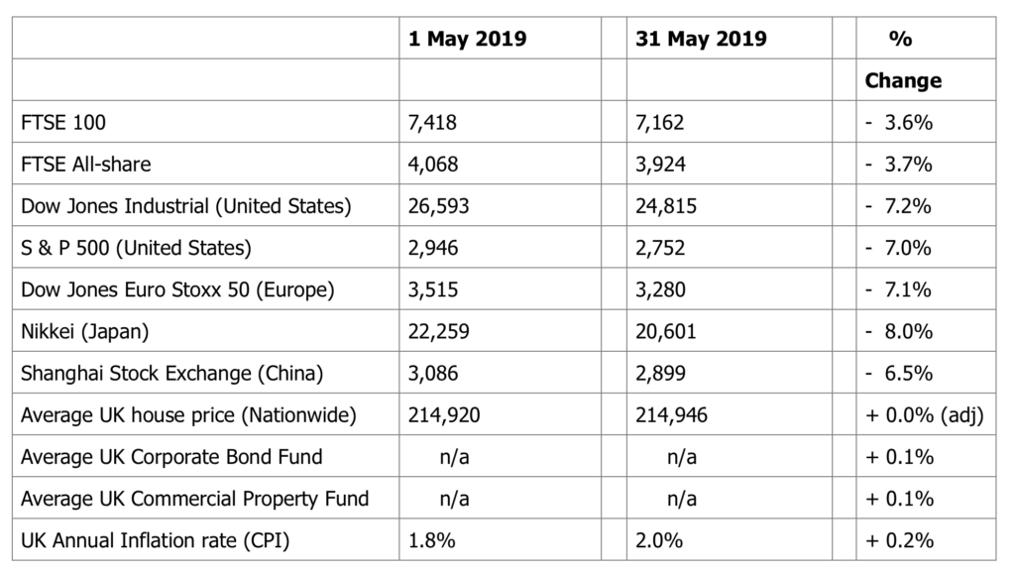Select the 214,946 house price value
The height and width of the screenshot is (574, 1015).
[x=671, y=415]
